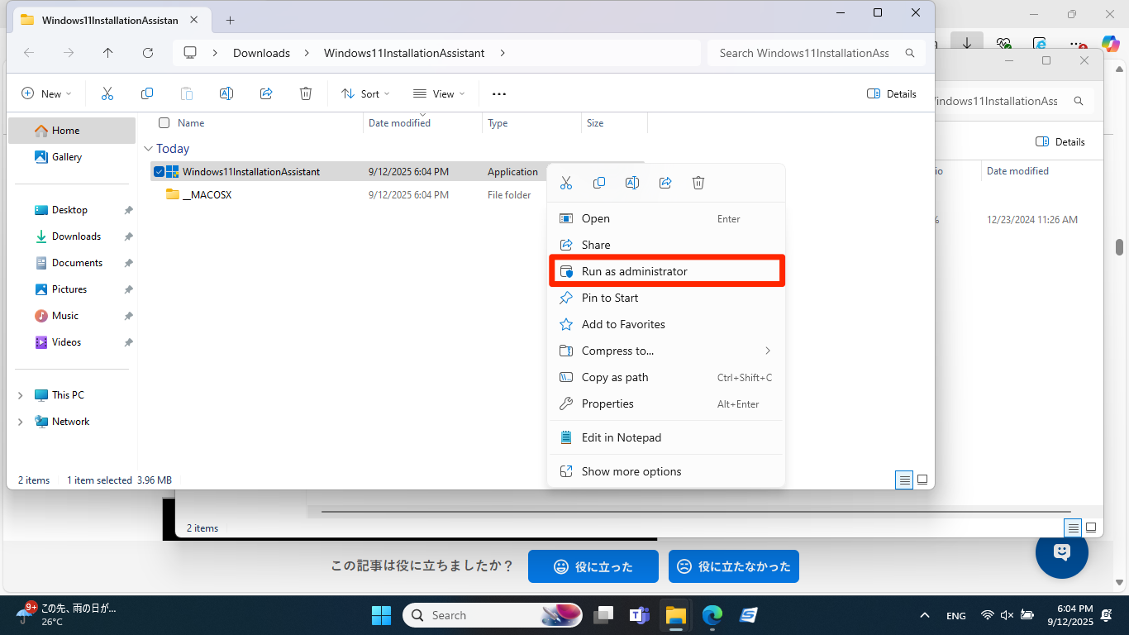This screenshot has height=635, width=1129.
Task: Collapse the Today group chevron
Action: coord(149,149)
